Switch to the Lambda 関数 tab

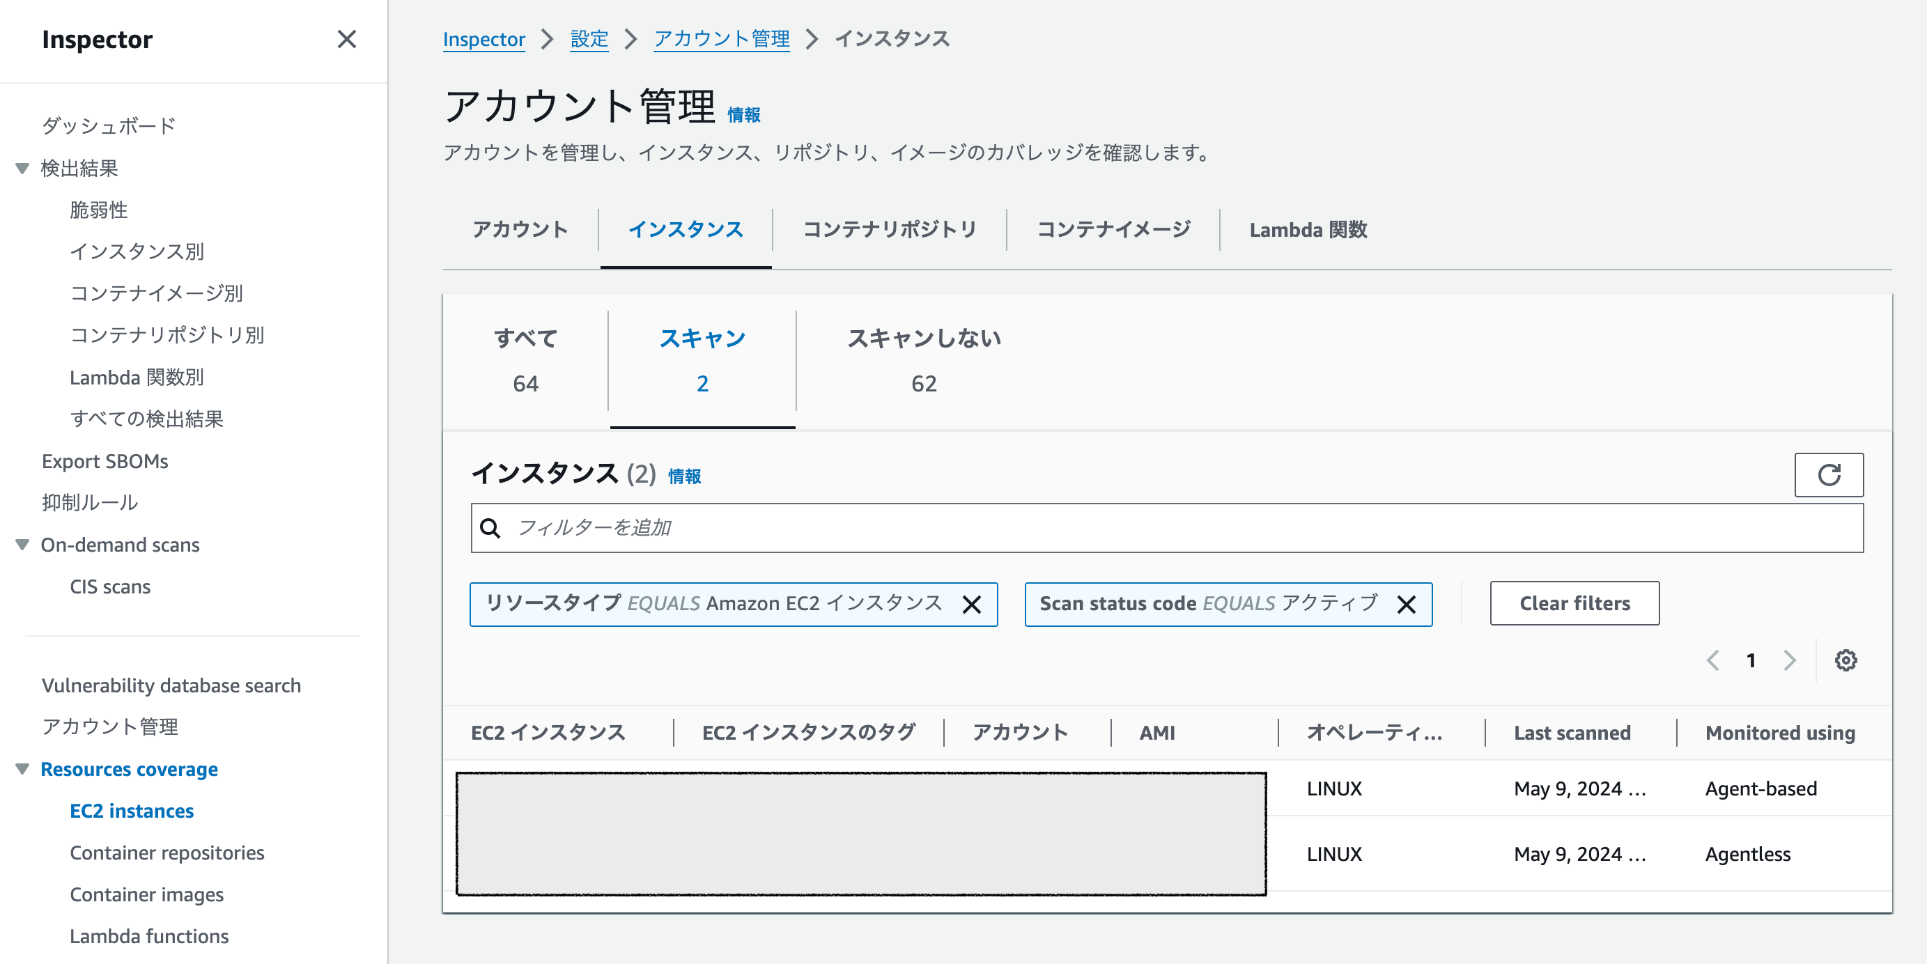(1308, 230)
